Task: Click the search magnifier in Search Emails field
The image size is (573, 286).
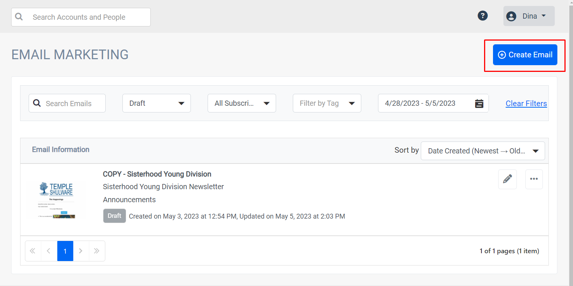Action: pos(36,103)
